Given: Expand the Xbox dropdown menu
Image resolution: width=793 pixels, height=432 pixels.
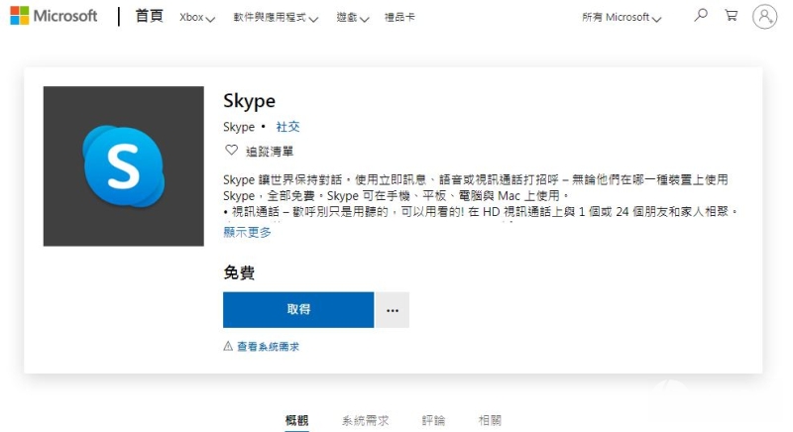Looking at the screenshot, I should click(197, 18).
